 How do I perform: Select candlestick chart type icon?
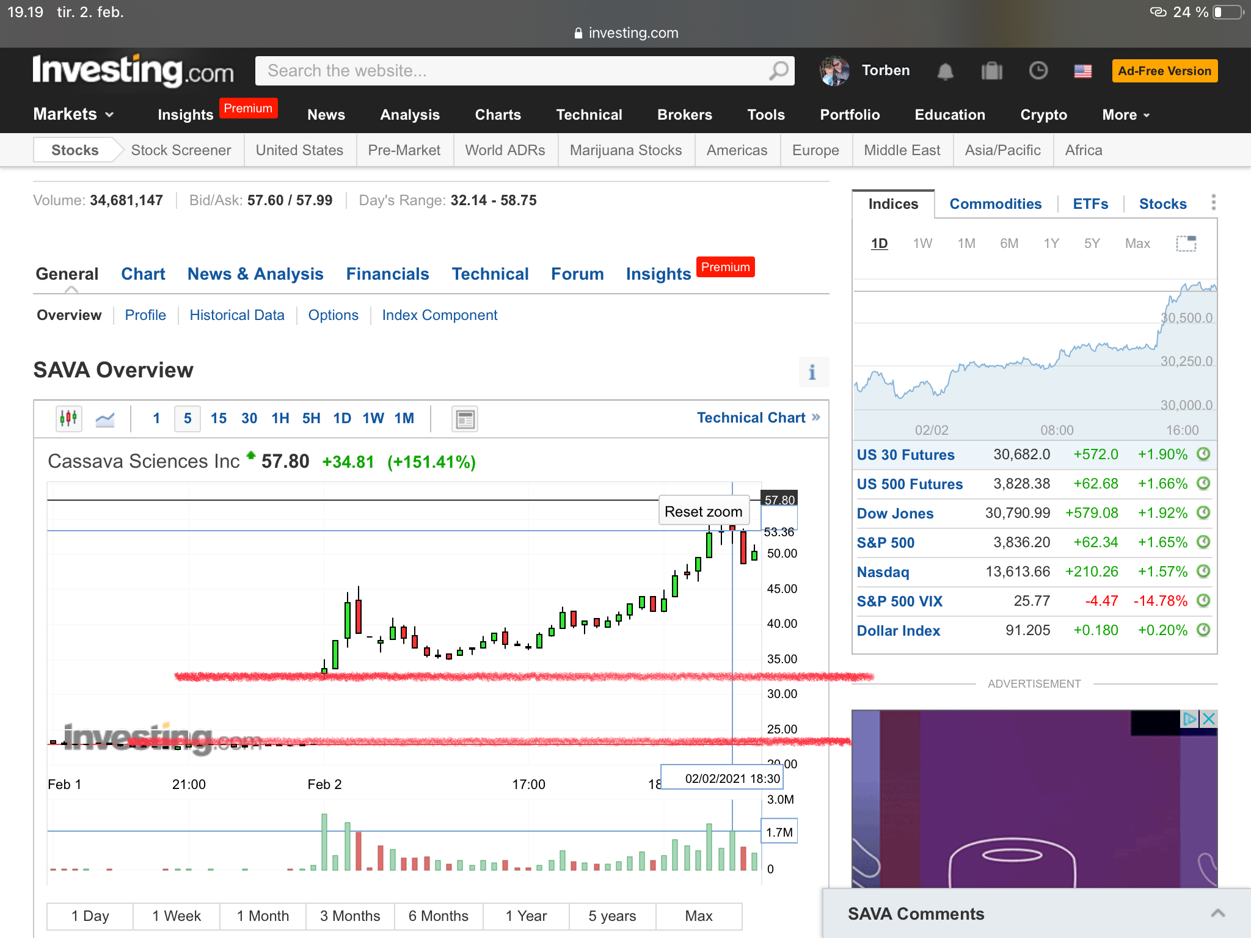[68, 418]
